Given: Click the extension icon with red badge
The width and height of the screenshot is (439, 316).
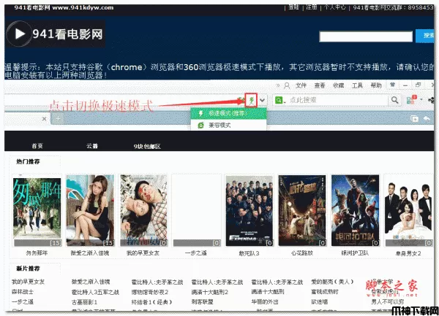Looking at the screenshot, I should pyautogui.click(x=411, y=100).
